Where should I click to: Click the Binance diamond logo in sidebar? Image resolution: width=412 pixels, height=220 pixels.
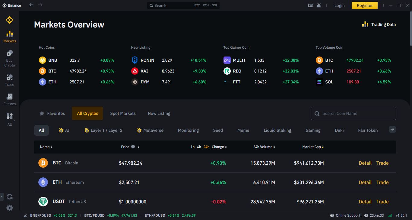pos(10,20)
